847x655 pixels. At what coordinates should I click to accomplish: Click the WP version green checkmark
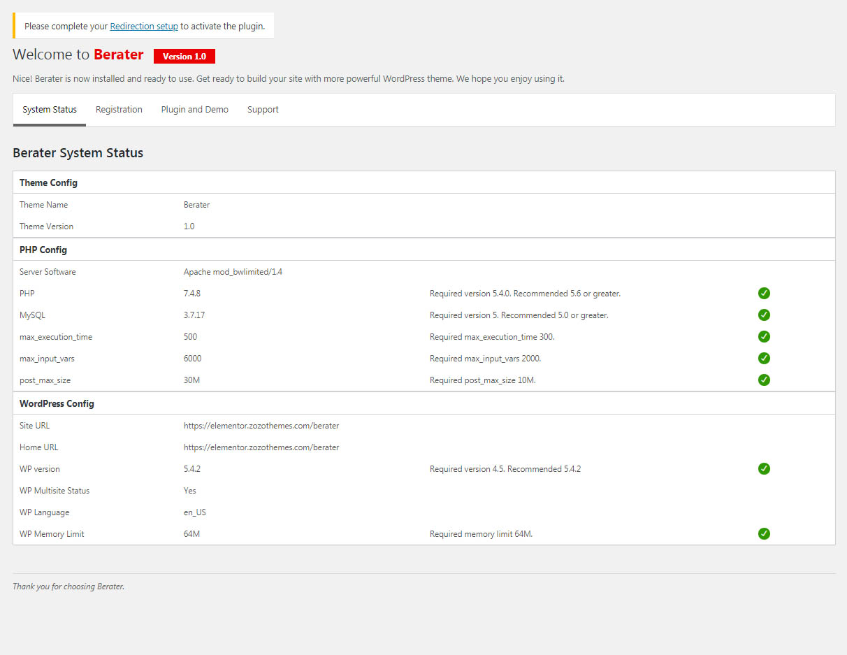(x=764, y=469)
